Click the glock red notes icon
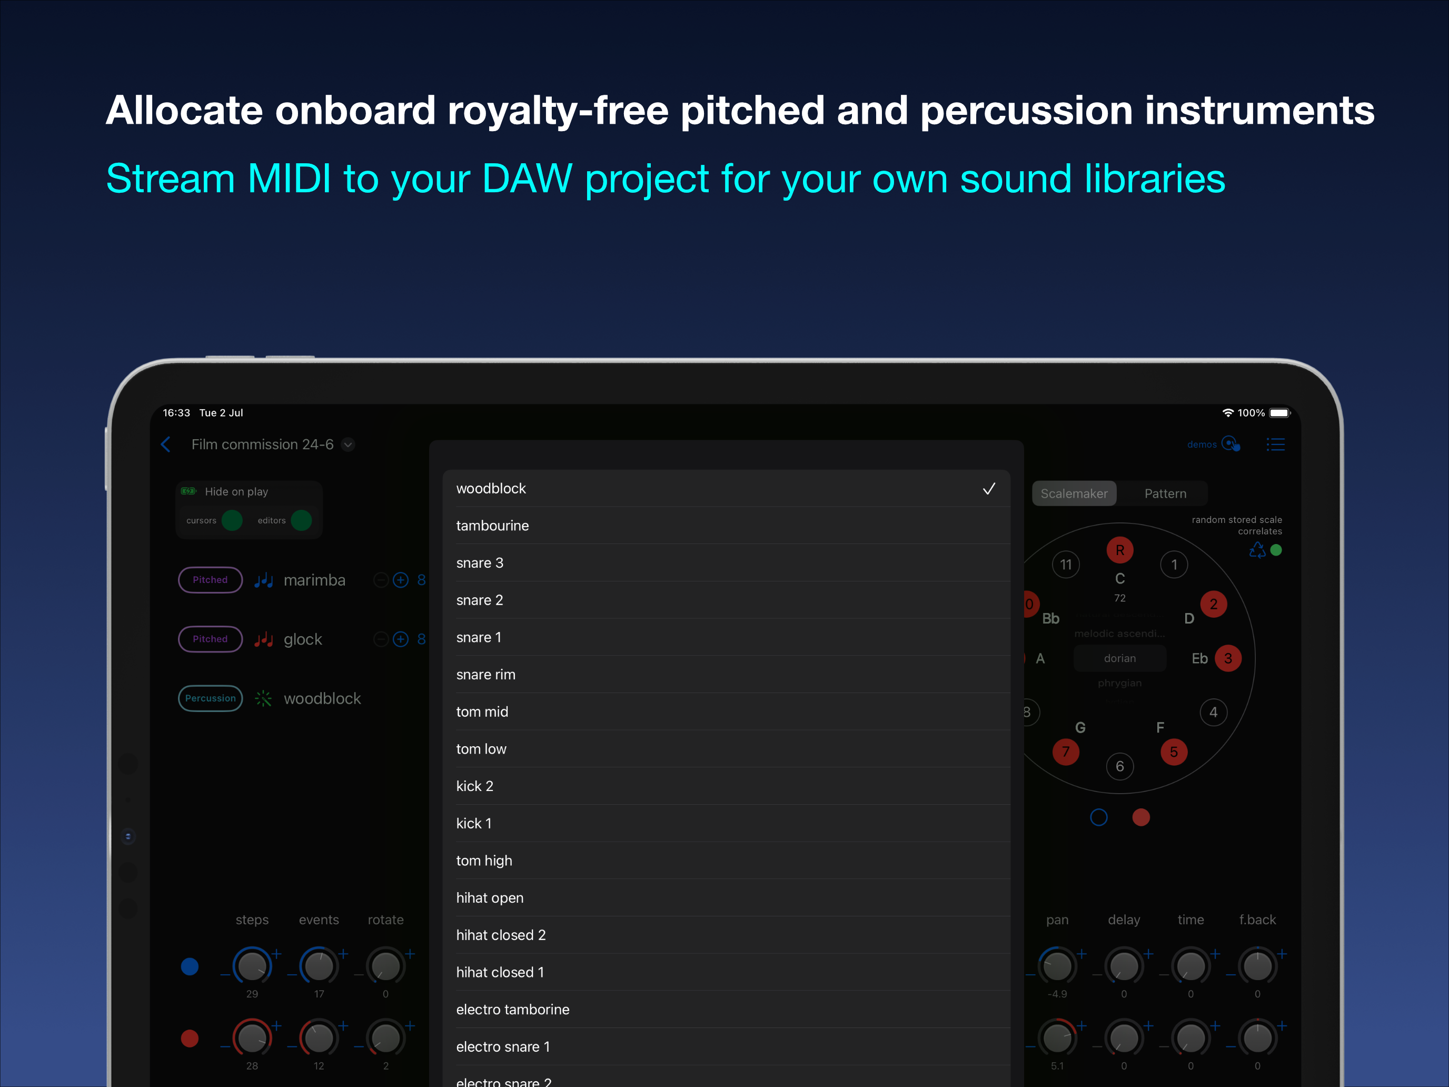Screen dimensions: 1449x1087 click(x=263, y=639)
